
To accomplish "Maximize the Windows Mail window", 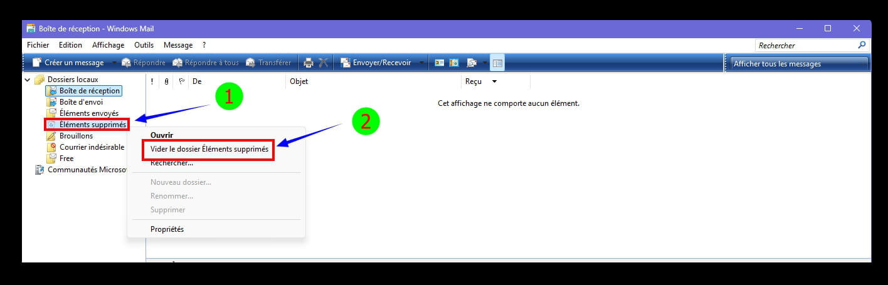I will pyautogui.click(x=828, y=29).
